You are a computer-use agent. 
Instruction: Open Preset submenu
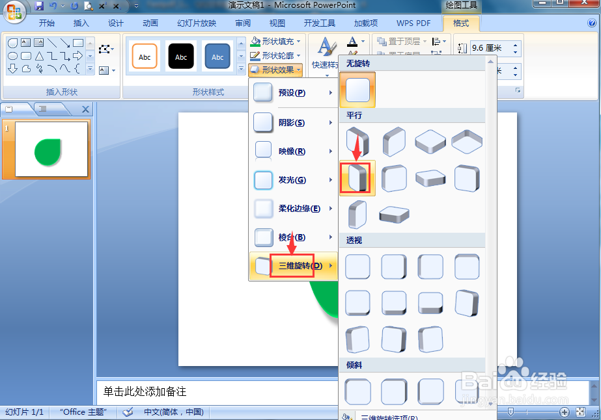(x=293, y=93)
